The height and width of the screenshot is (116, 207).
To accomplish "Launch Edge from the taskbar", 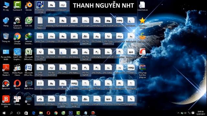I will coord(34,113).
